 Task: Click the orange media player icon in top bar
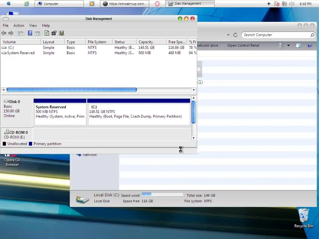92,4
